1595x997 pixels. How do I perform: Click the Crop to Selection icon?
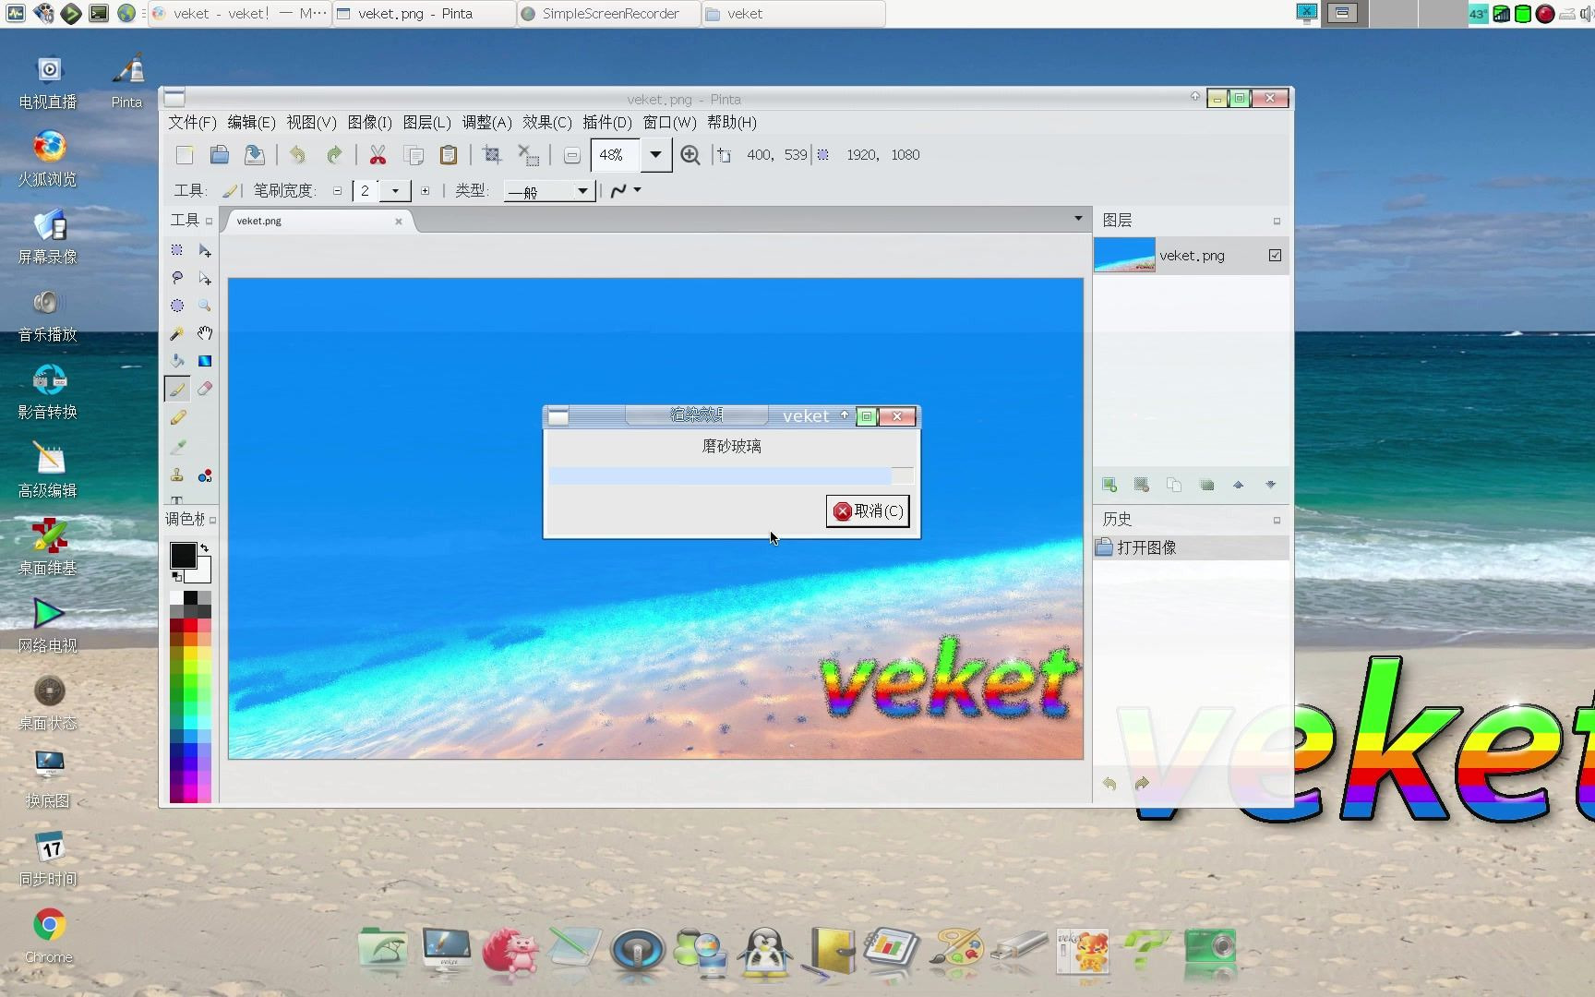coord(492,155)
